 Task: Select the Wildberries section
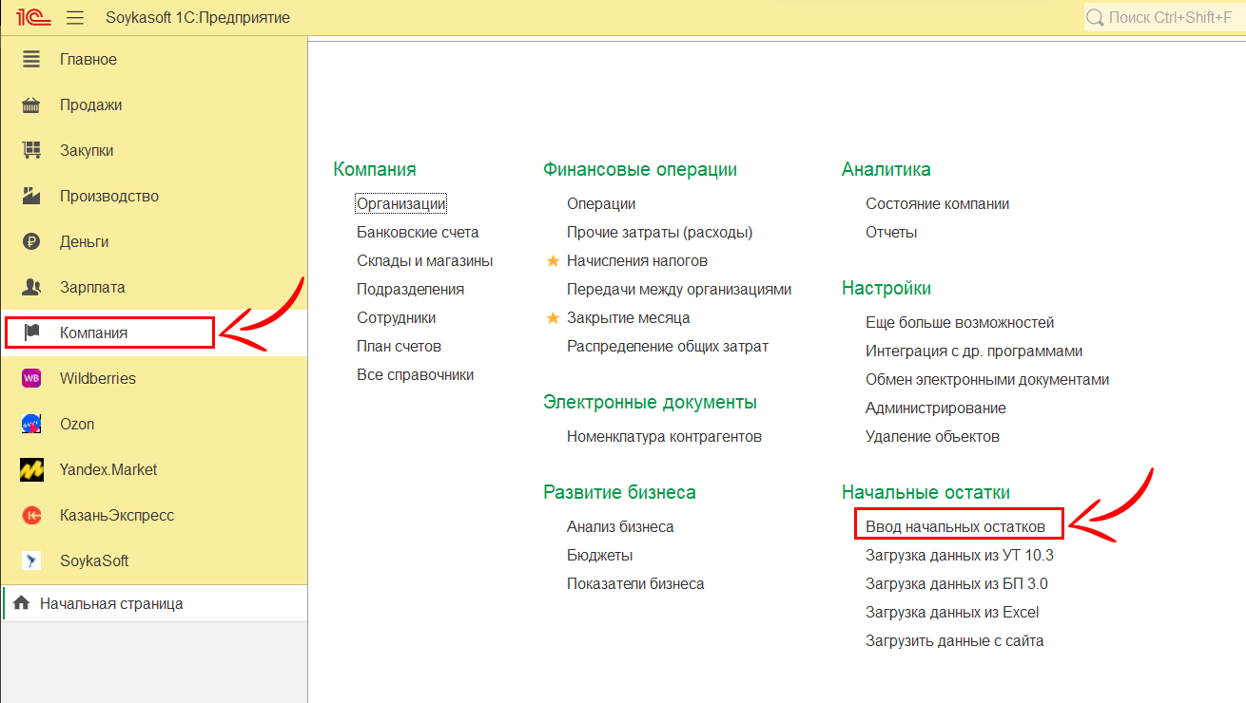pyautogui.click(x=153, y=378)
